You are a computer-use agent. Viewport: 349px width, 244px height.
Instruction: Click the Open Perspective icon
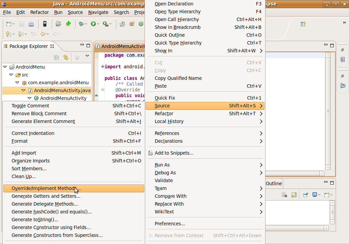coord(303,24)
